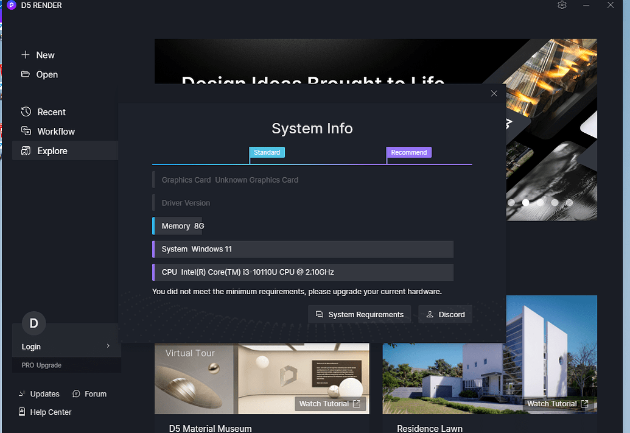This screenshot has width=630, height=433.
Task: Select the first banner carousel dot
Action: [511, 203]
